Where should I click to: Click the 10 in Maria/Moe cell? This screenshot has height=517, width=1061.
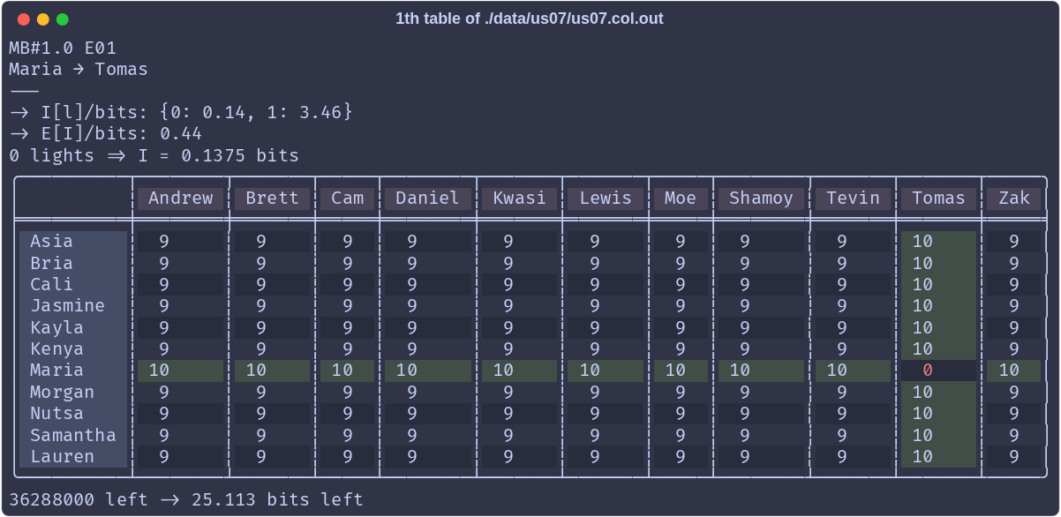click(x=675, y=371)
